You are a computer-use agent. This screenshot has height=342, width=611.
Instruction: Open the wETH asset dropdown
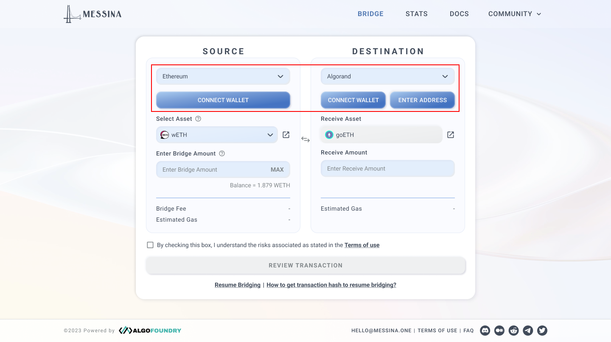[217, 135]
